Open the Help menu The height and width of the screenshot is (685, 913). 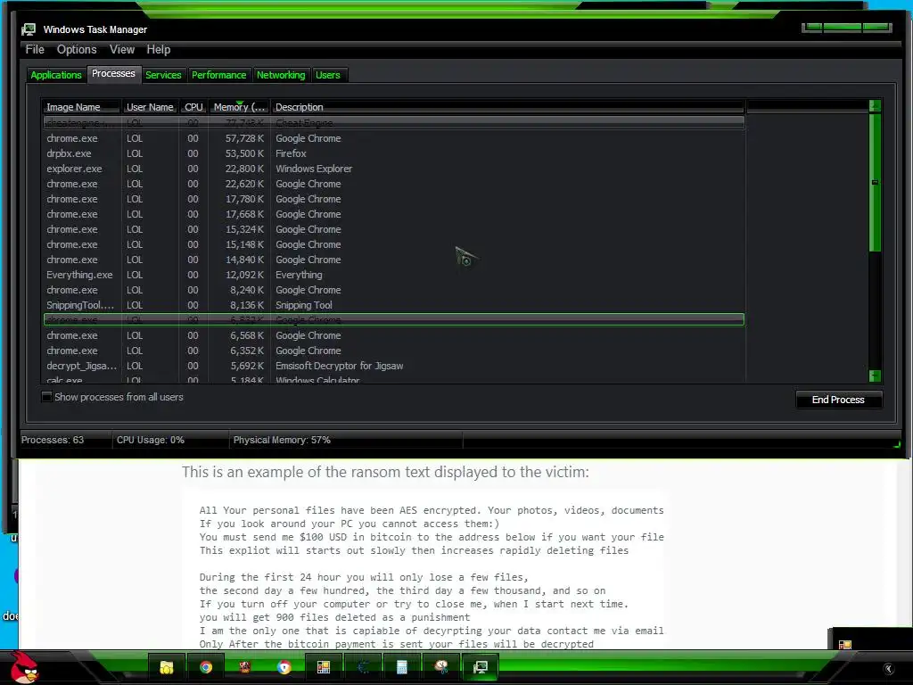(159, 50)
